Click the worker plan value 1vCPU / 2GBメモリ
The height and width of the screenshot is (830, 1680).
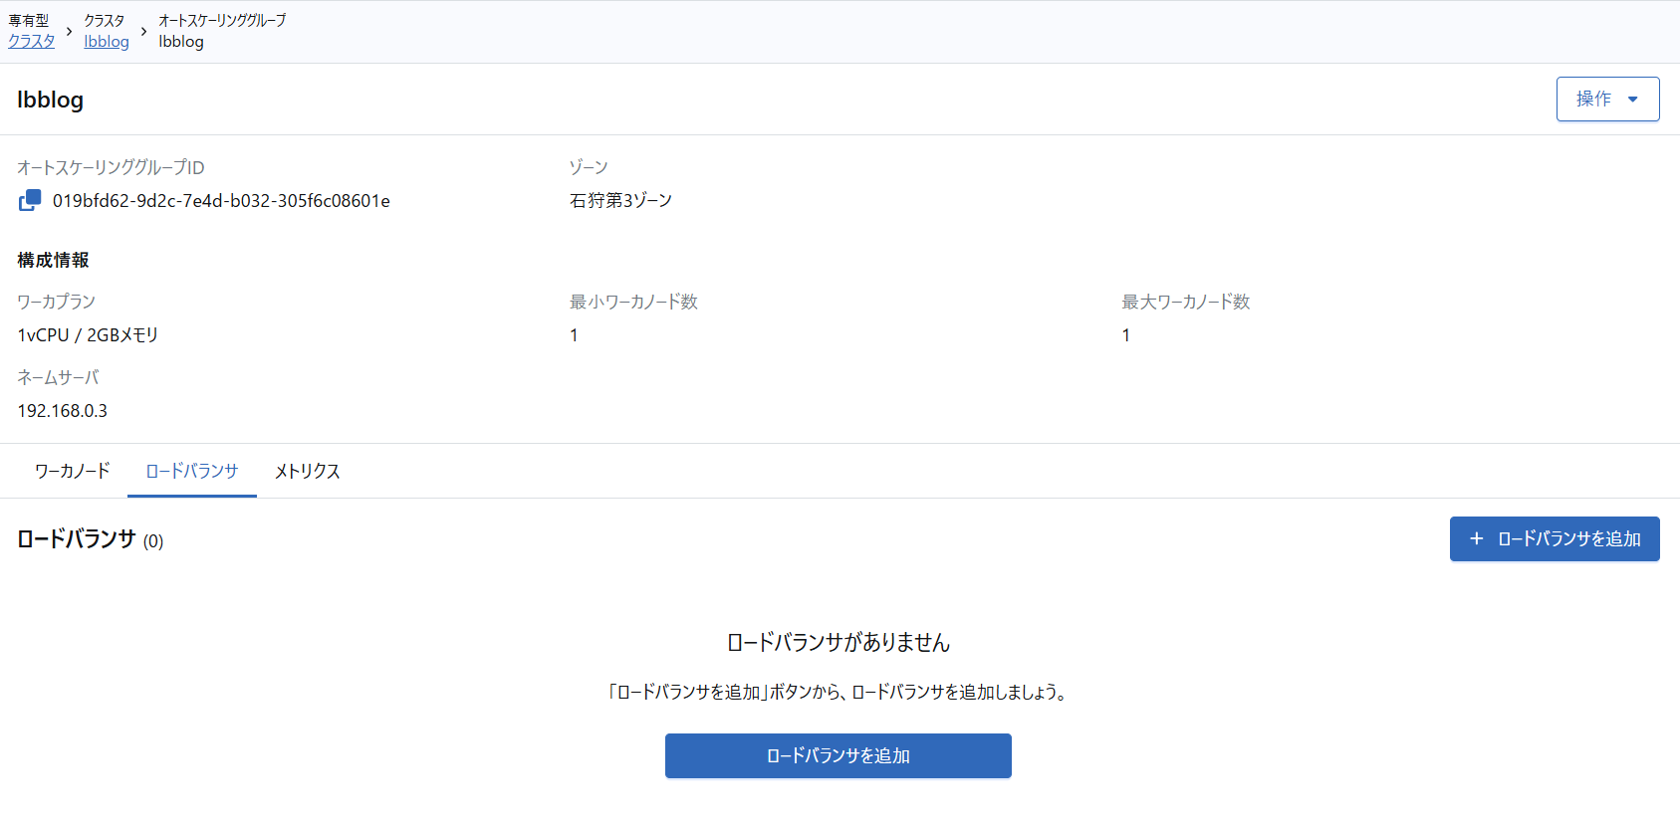[88, 335]
